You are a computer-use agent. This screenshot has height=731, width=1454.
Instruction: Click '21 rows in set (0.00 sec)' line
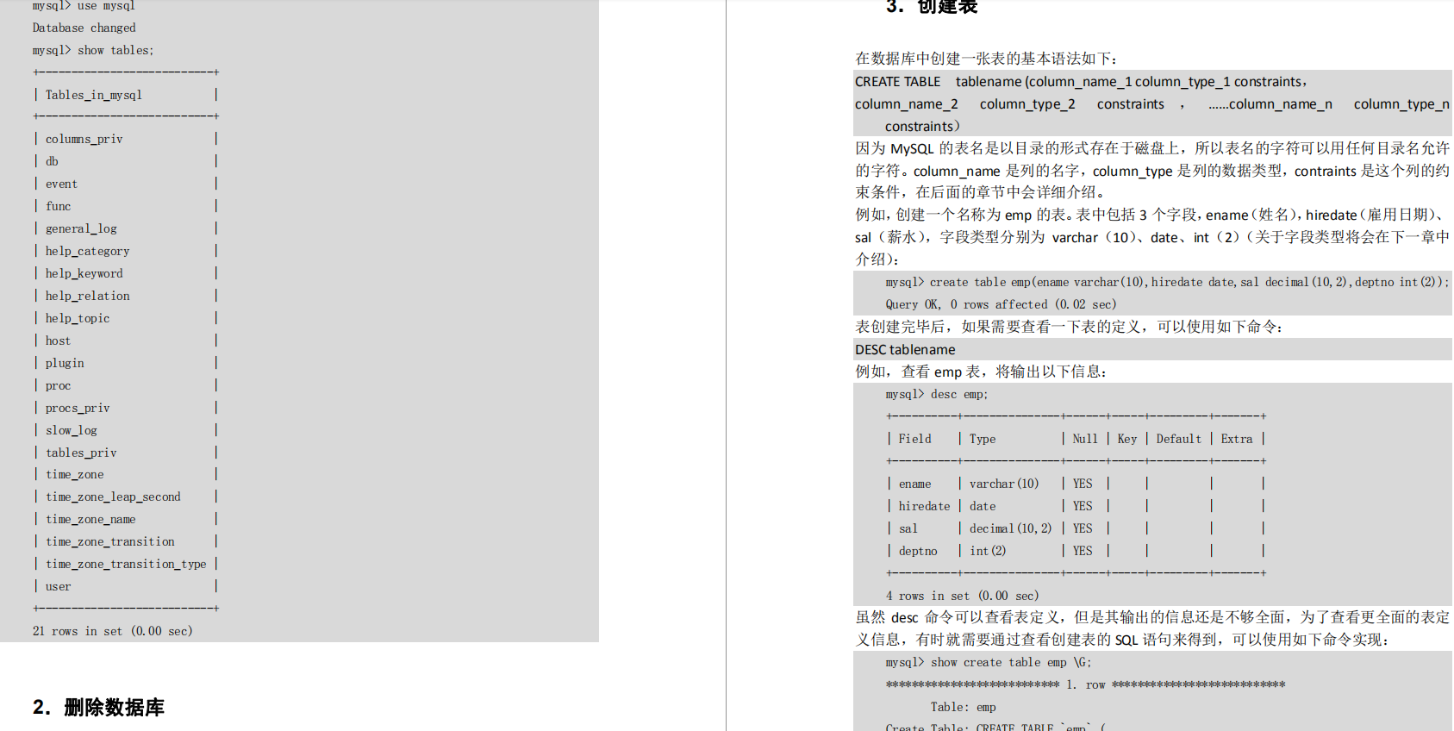[113, 631]
